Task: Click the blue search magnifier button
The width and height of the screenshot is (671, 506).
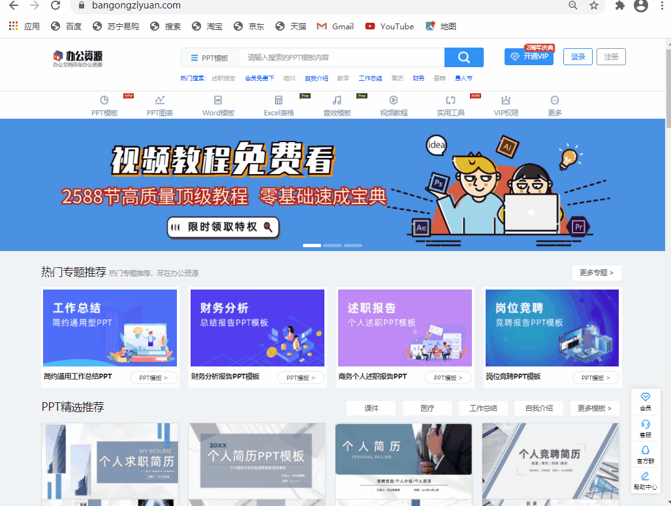Action: [463, 57]
